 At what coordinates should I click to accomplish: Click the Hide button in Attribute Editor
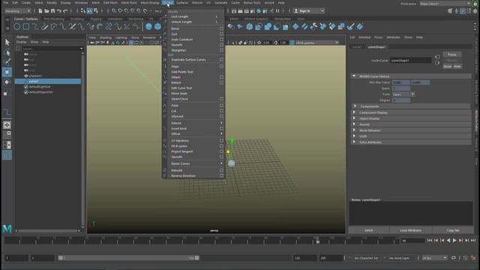pos(457,67)
